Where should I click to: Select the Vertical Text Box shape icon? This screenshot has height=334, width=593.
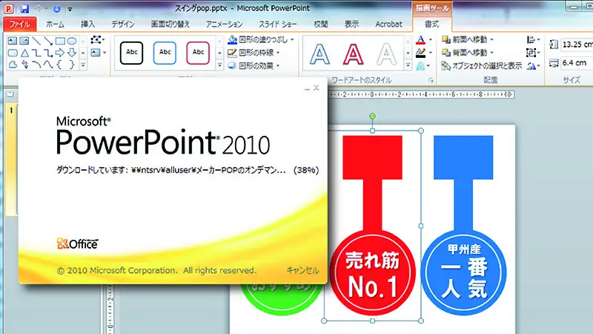click(24, 41)
